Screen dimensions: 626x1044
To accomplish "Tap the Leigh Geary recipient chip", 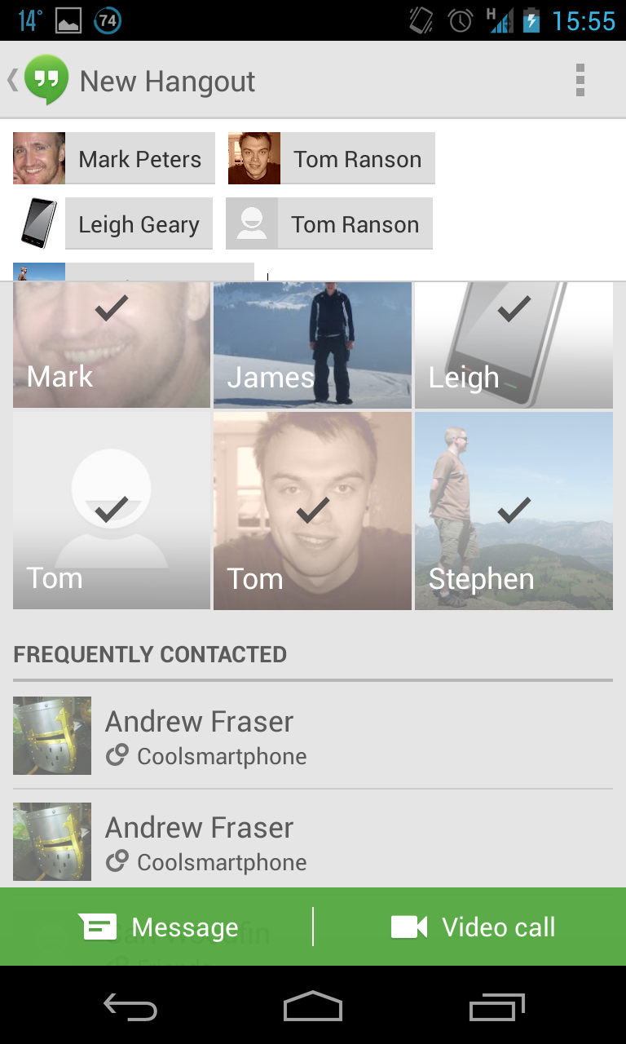I will pos(112,223).
